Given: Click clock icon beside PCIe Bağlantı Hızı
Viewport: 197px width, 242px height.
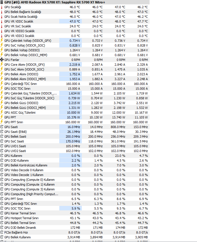Looking at the screenshot, I should click(x=2, y=232).
